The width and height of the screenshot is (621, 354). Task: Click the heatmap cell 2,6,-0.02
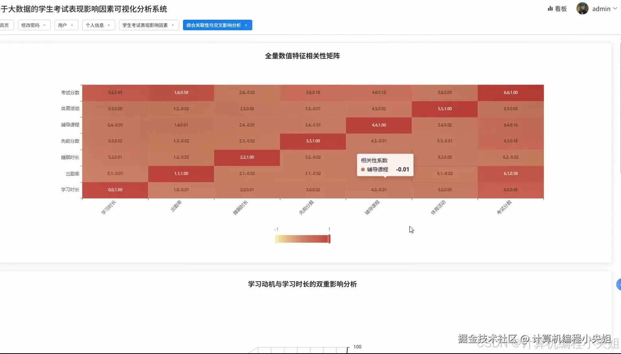(247, 92)
